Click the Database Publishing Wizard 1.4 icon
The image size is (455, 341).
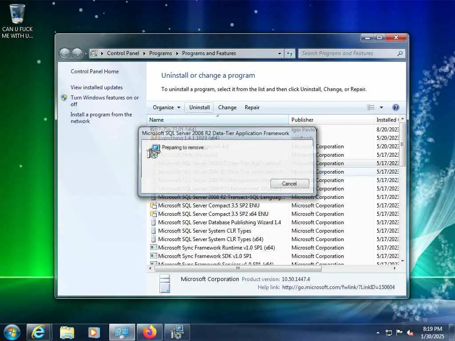tap(153, 222)
